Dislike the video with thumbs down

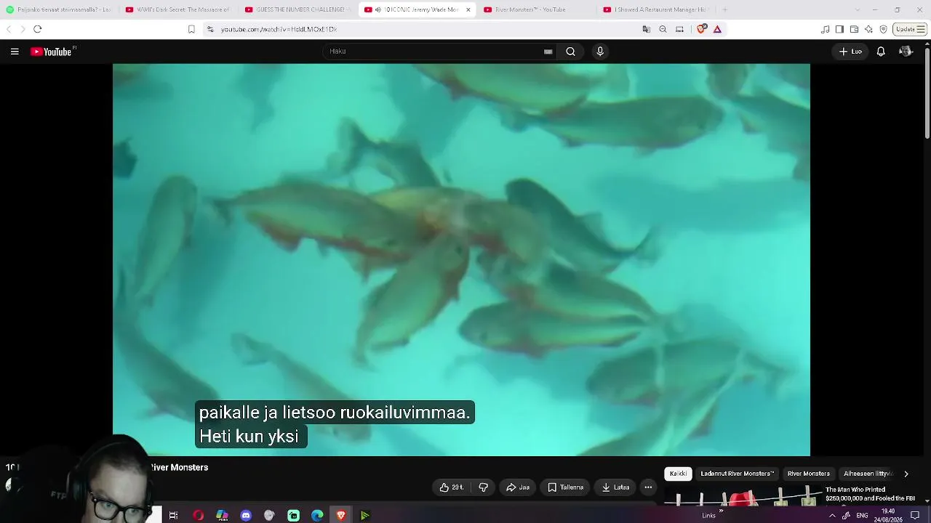(x=484, y=487)
